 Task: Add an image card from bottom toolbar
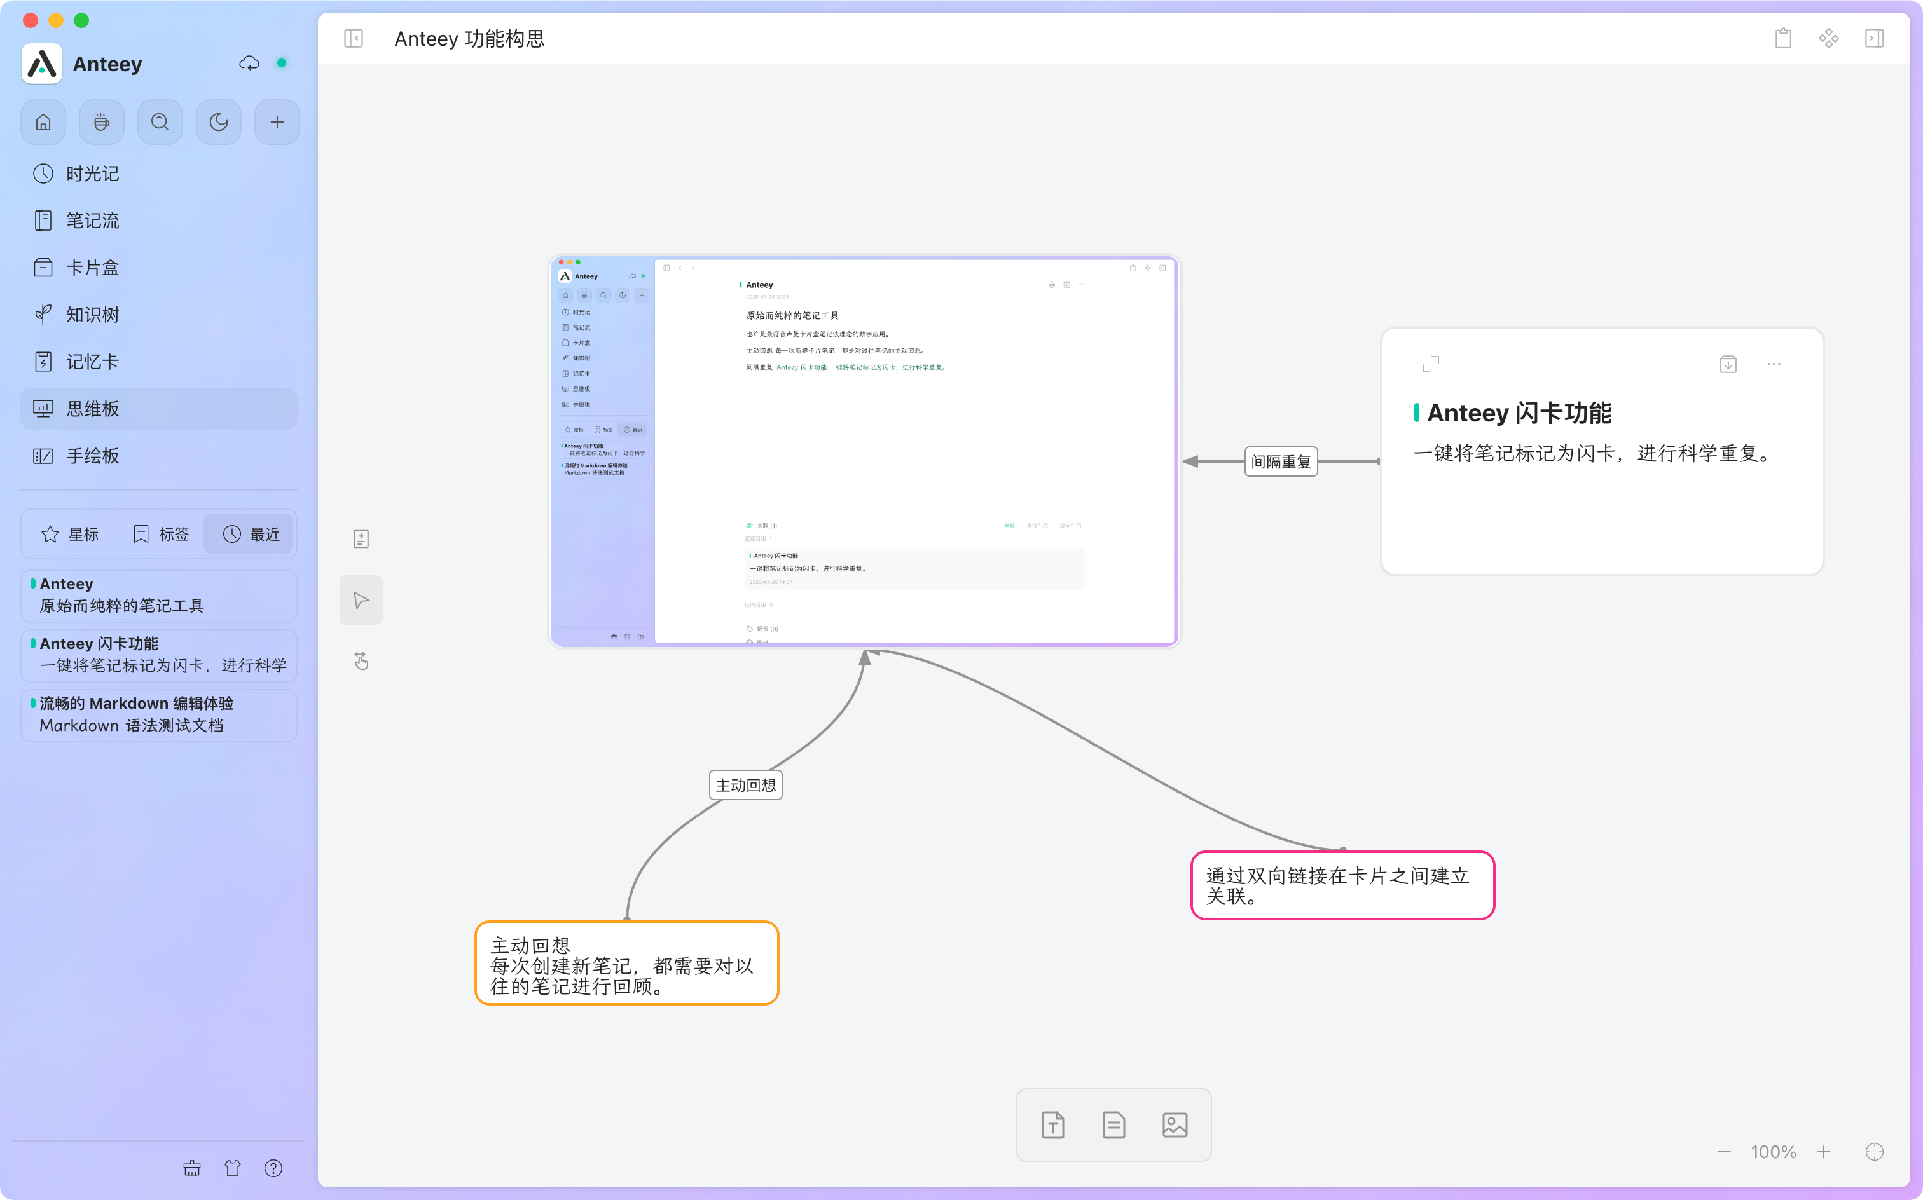tap(1175, 1124)
